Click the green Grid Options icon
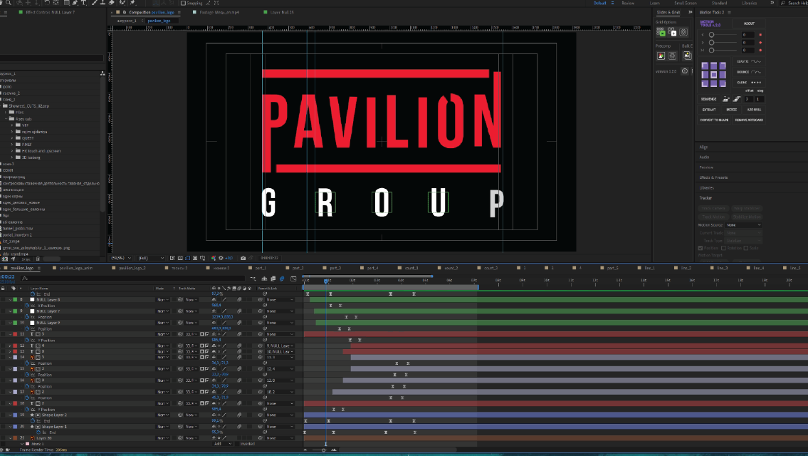Screen dimensions: 808x456 click(661, 33)
